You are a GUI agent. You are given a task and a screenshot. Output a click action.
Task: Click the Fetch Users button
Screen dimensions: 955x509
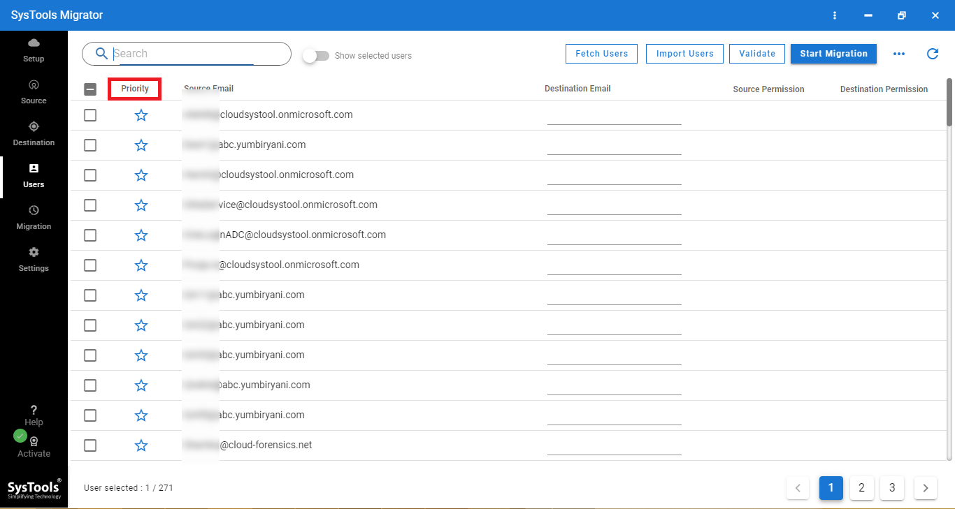pos(601,54)
